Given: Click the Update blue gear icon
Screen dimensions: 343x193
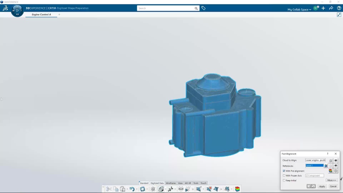Looking at the screenshot, I should point(143,189).
